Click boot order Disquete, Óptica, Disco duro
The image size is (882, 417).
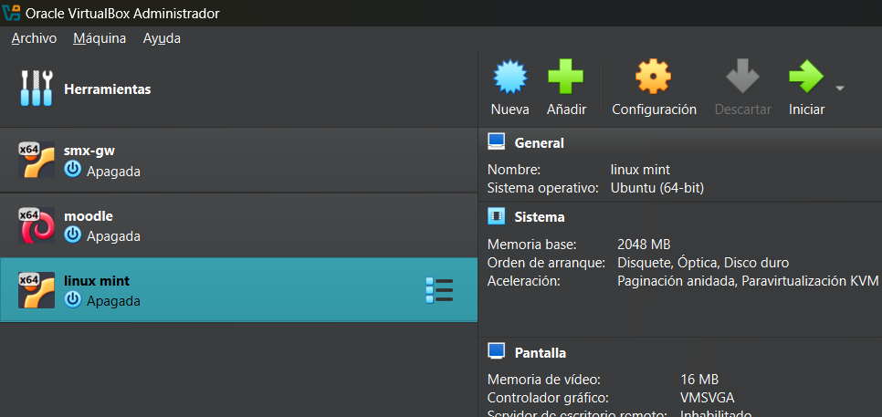(x=703, y=263)
